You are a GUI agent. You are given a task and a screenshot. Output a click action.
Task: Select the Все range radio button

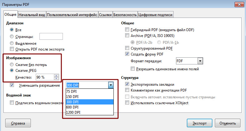pos(12,30)
